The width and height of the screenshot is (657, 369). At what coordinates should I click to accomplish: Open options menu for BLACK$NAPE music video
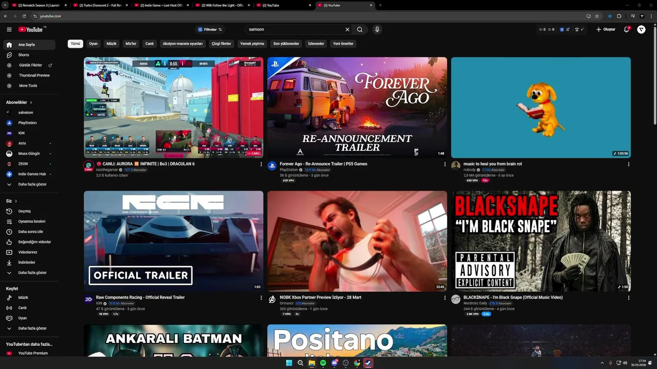pos(629,298)
